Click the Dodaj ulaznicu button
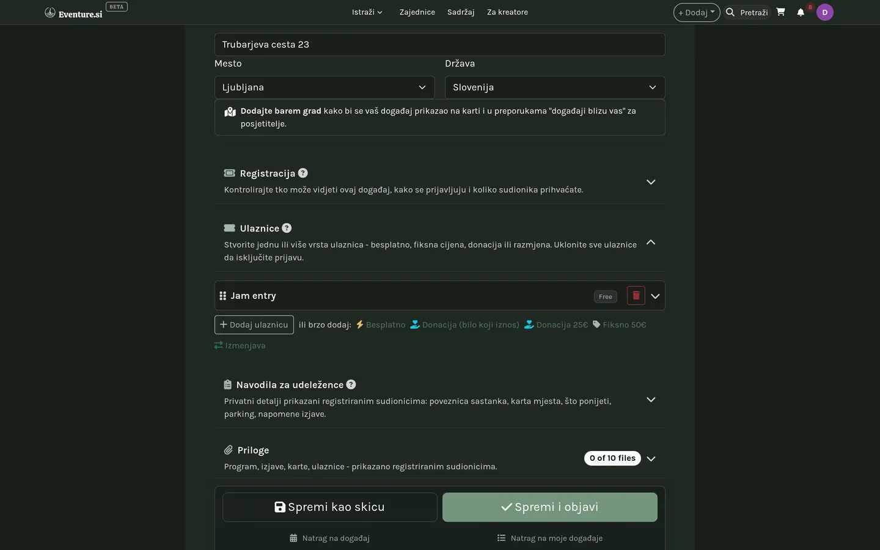This screenshot has height=550, width=880. tap(254, 324)
